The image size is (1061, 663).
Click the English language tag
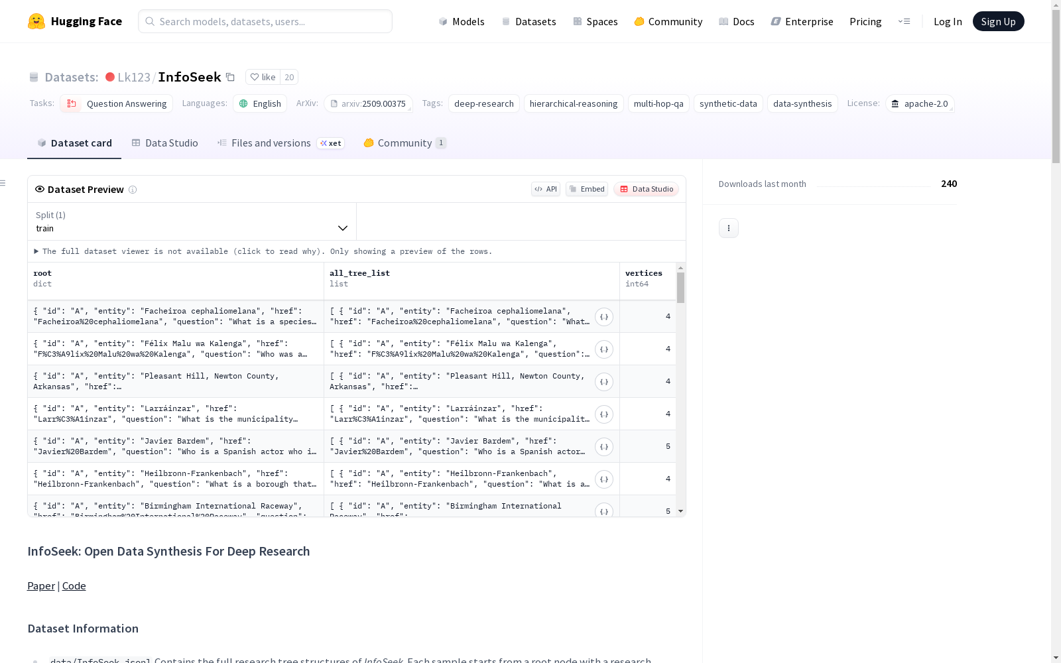pyautogui.click(x=260, y=103)
